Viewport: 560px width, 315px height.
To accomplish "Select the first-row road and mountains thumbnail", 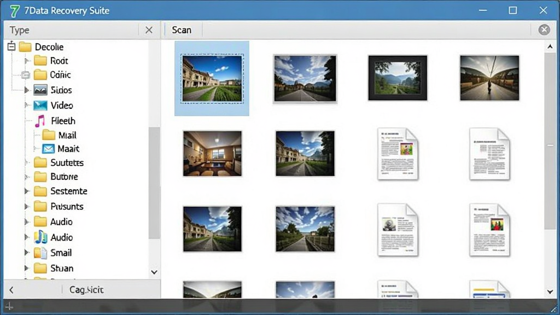I will [x=305, y=79].
